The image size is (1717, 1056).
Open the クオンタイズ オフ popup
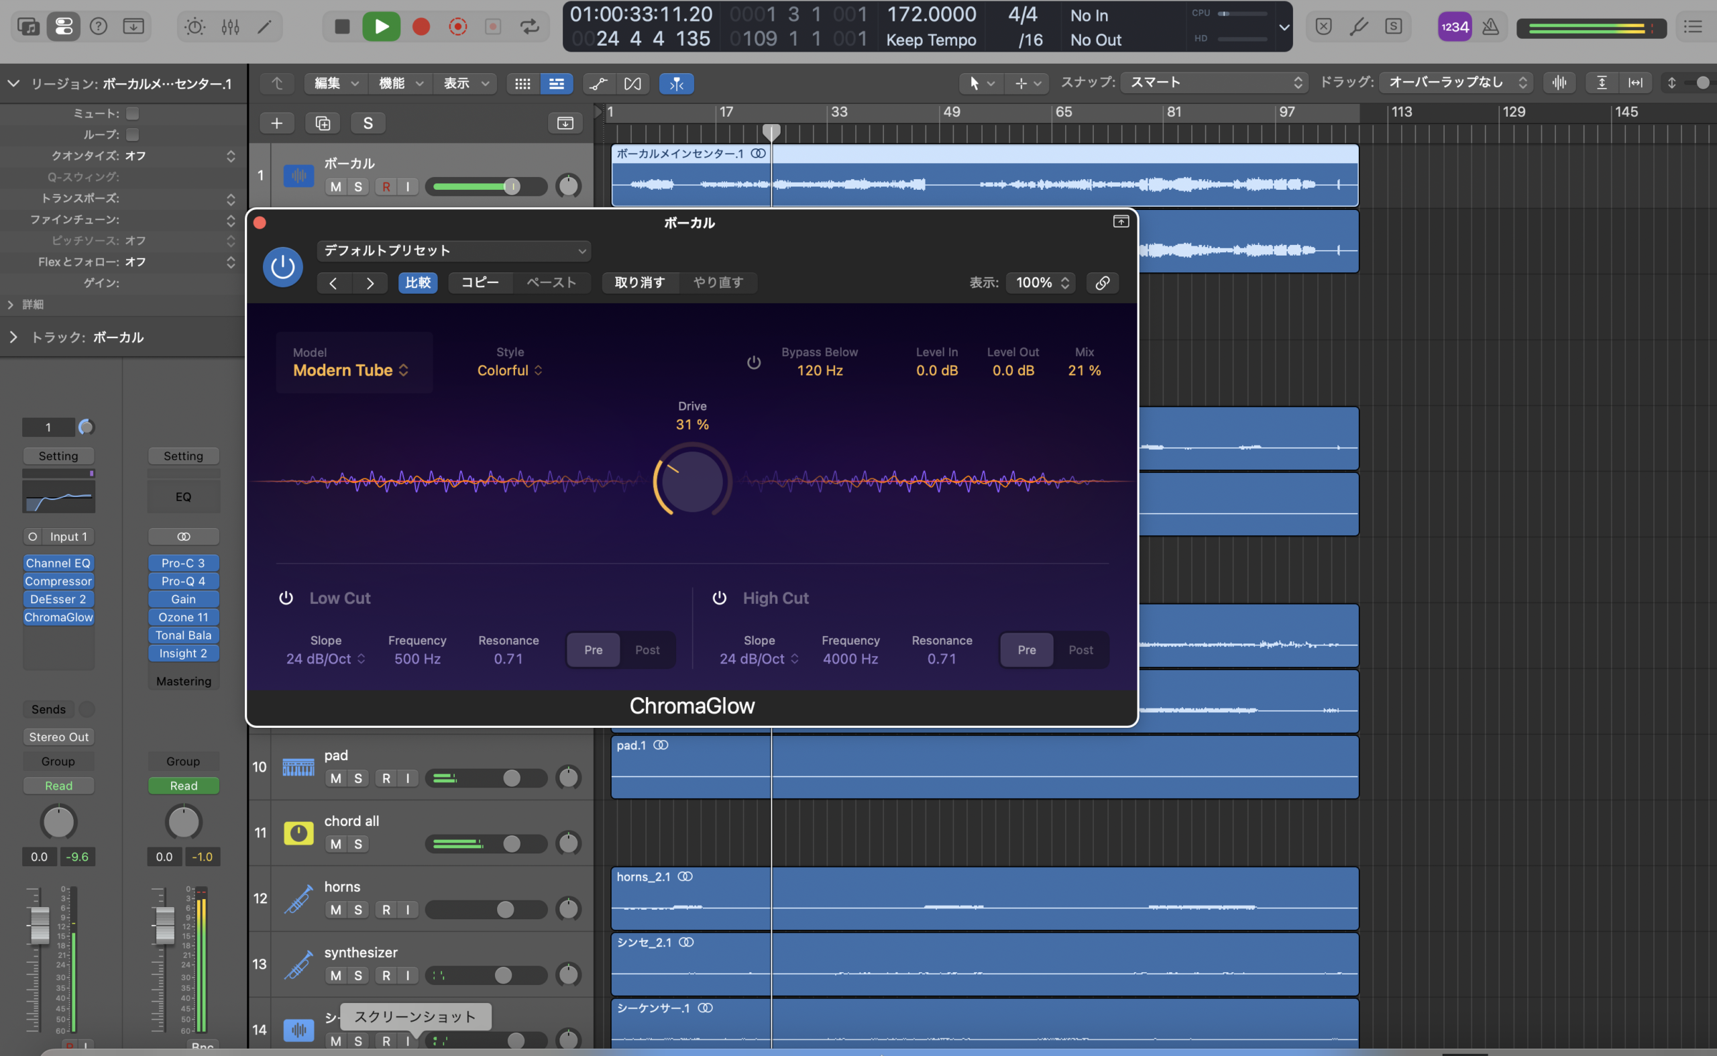pos(180,156)
